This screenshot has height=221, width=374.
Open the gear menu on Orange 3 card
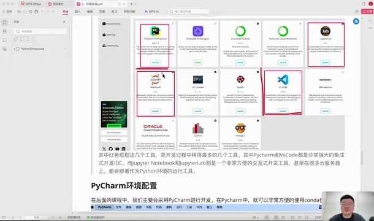coord(258,121)
